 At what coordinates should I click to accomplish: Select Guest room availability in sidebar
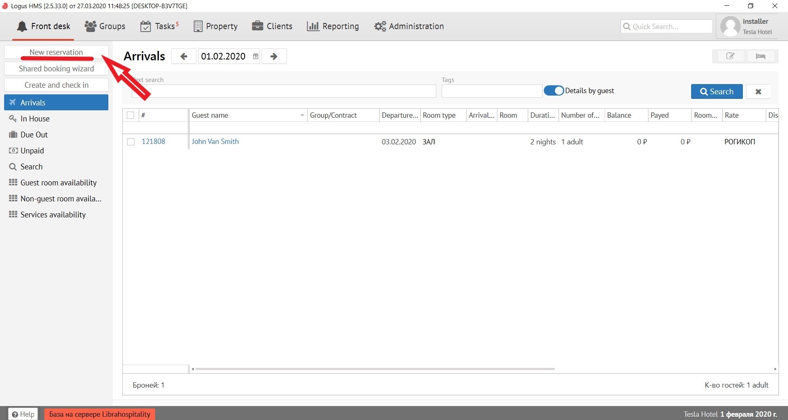click(x=58, y=183)
